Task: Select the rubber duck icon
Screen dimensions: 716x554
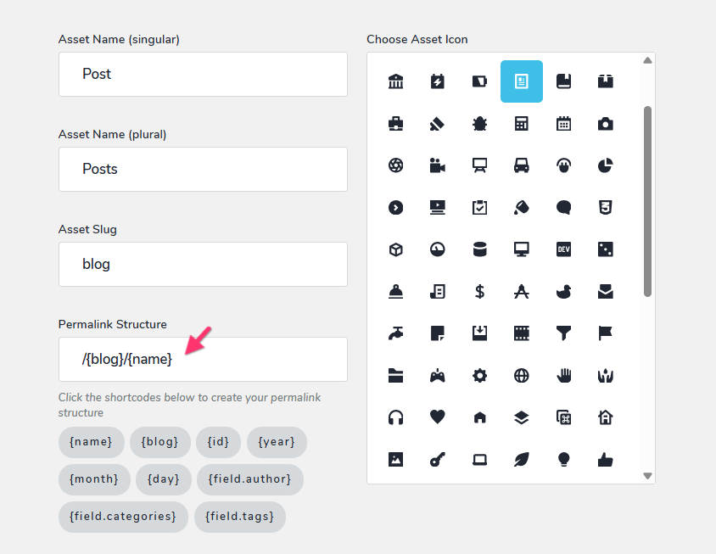Action: (x=563, y=291)
